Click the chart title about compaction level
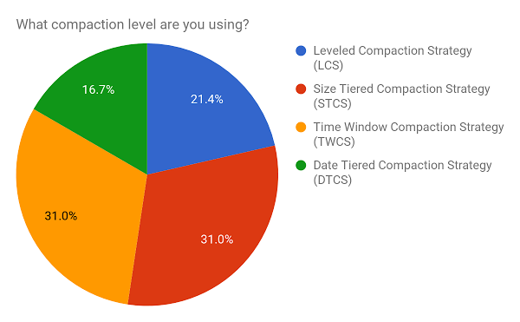Viewport: 520px width, 322px height. 133,25
